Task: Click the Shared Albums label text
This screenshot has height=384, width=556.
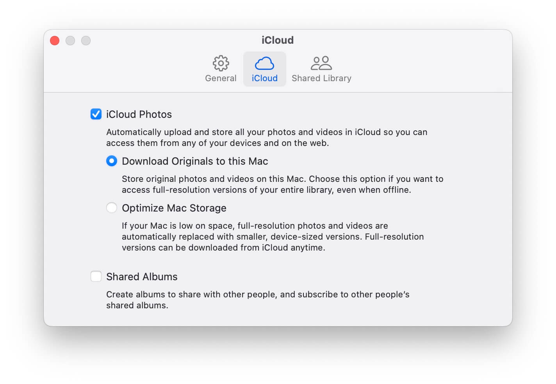Action: click(x=142, y=277)
